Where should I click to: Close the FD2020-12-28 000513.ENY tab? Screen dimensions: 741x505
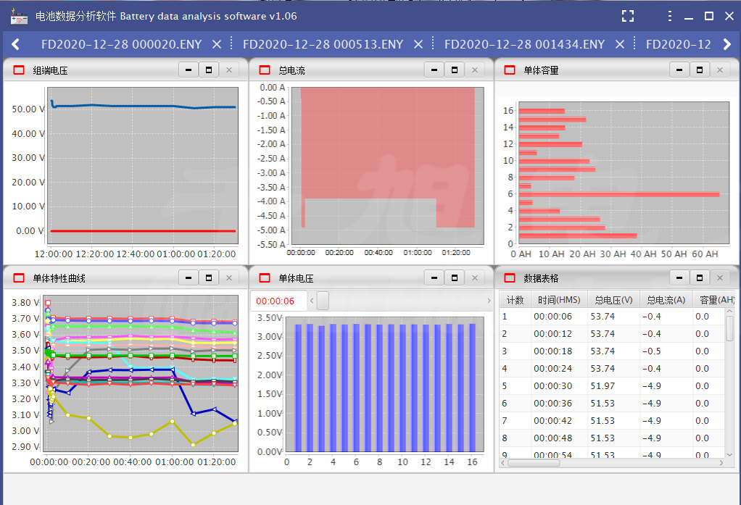(418, 44)
